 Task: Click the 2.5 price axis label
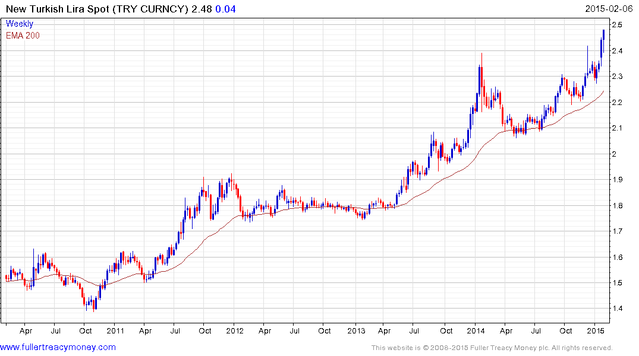(617, 25)
